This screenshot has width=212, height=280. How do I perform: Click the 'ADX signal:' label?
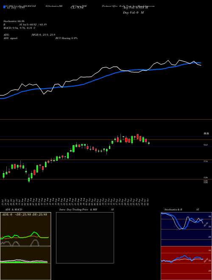(11, 38)
